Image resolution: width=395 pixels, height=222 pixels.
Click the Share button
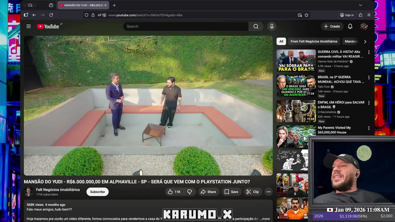coord(208,192)
